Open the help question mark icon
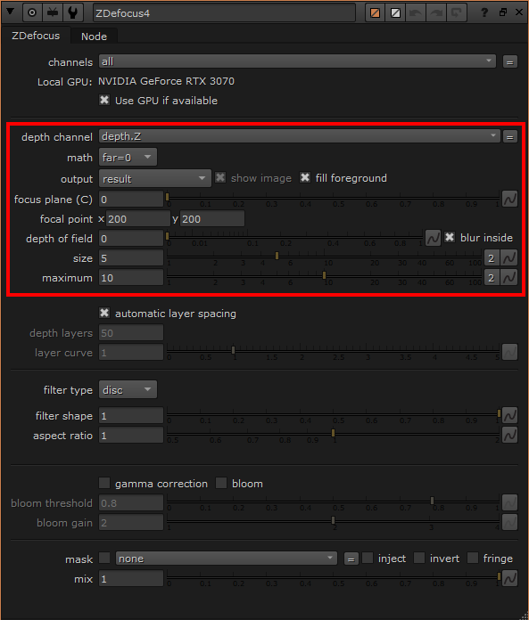This screenshot has width=529, height=620. 484,12
